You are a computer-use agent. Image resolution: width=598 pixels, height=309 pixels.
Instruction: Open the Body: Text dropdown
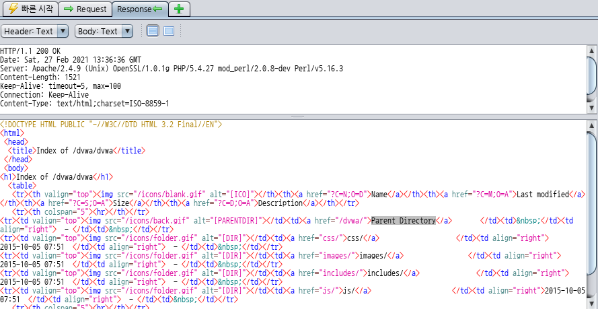(104, 31)
